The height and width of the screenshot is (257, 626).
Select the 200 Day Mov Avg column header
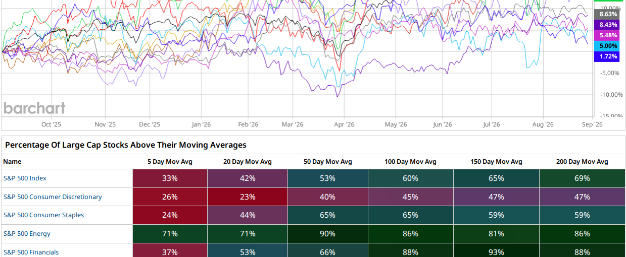[582, 162]
